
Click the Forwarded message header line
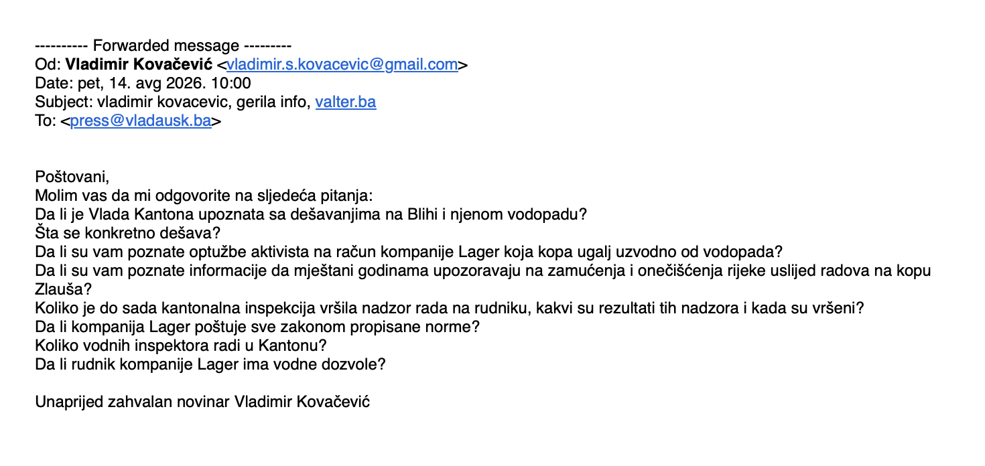tap(163, 46)
